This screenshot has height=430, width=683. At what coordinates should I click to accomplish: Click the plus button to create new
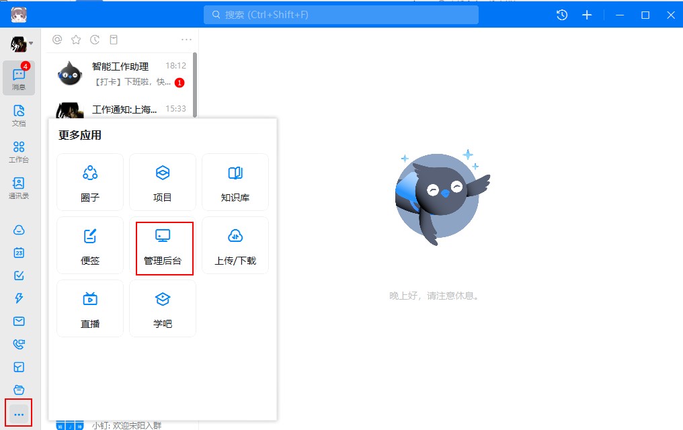coord(587,15)
